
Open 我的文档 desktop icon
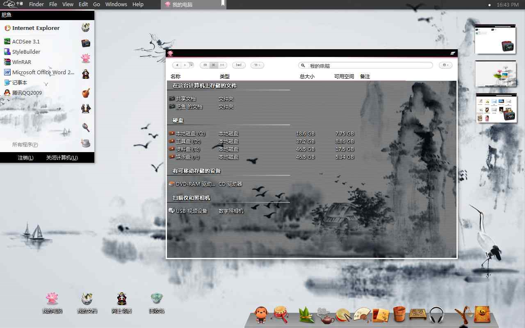coord(87,303)
